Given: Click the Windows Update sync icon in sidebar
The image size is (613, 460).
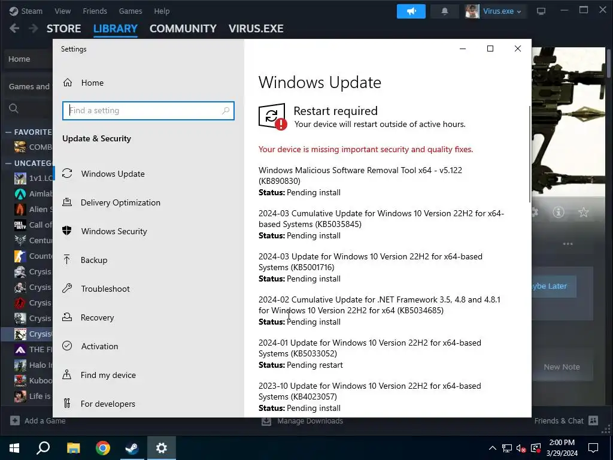Looking at the screenshot, I should (x=67, y=173).
